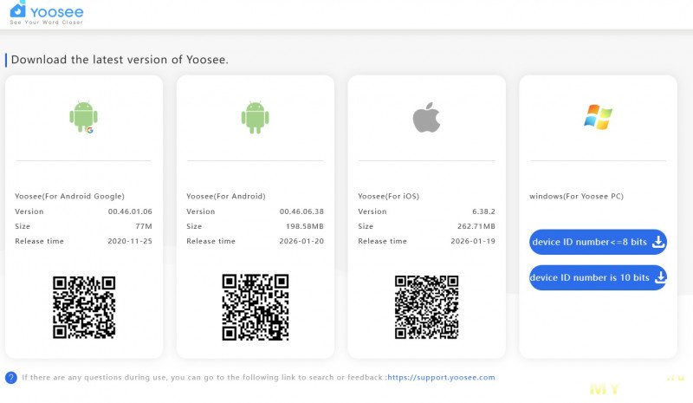Click download arrow on 10 bits button
Image resolution: width=693 pixels, height=403 pixels.
[658, 277]
